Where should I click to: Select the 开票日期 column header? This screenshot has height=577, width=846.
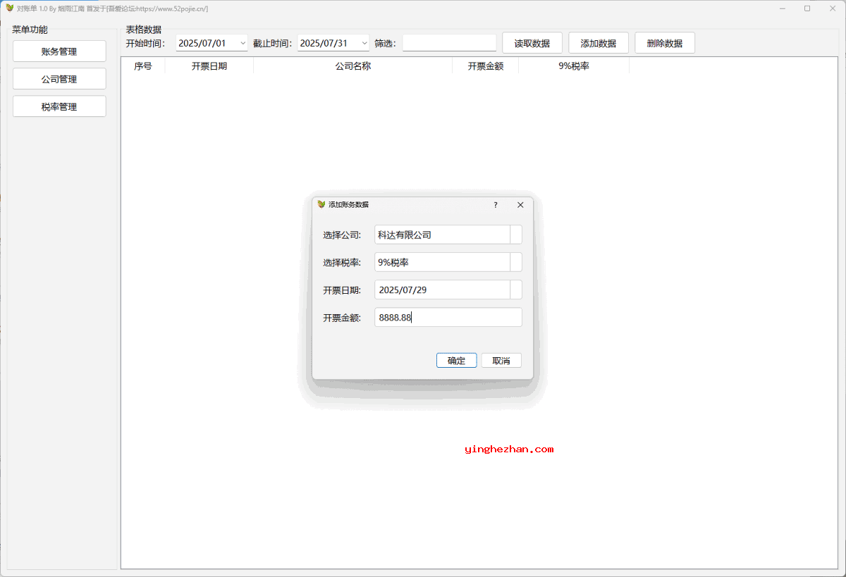click(x=209, y=66)
